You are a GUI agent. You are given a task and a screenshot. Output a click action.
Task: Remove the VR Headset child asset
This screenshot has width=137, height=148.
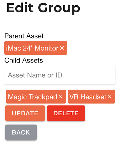pos(110,97)
